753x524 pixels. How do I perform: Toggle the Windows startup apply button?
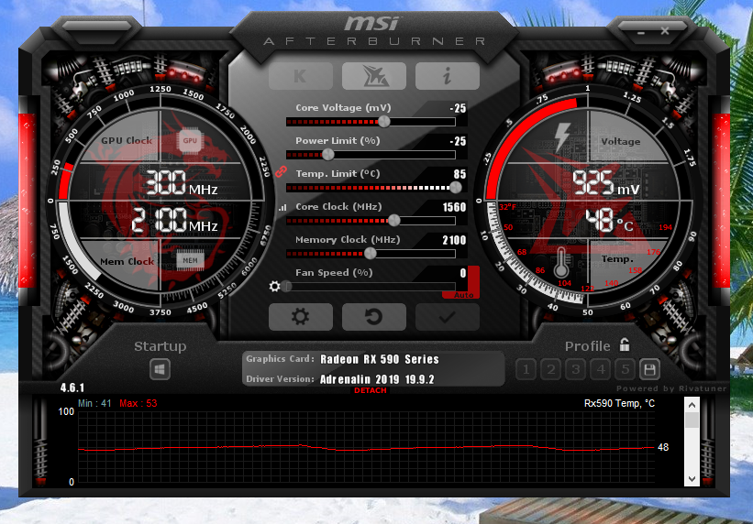pos(160,369)
